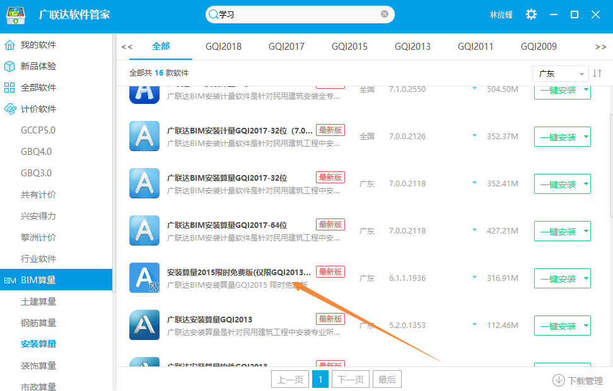613x391 pixels.
Task: Switch to the GQI2009 tab
Action: 539,47
